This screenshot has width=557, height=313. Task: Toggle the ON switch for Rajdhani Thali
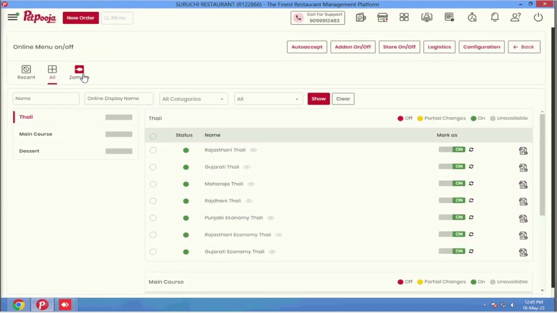pos(452,200)
